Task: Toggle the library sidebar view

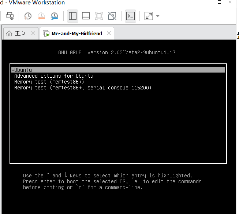Action: (x=72, y=16)
